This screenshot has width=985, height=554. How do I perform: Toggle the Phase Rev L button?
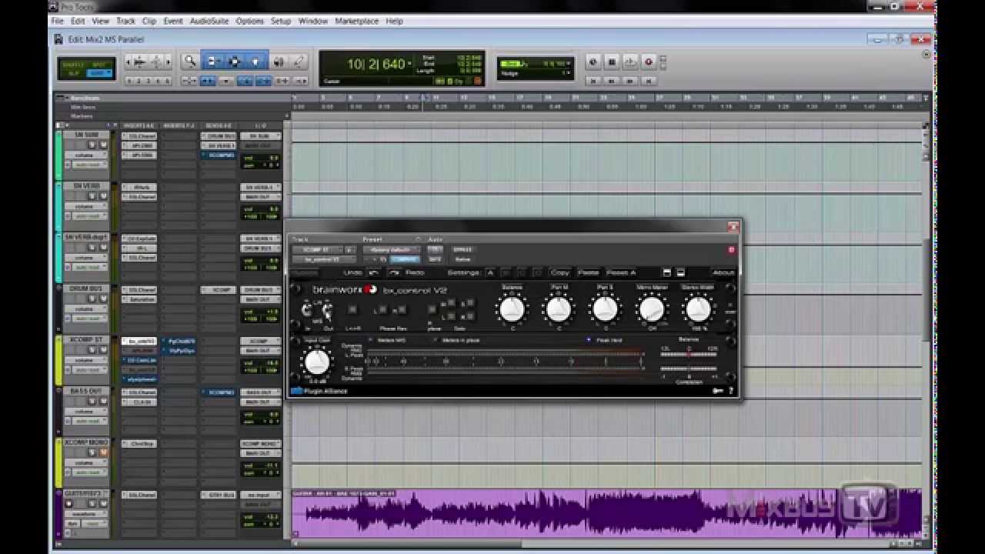382,309
